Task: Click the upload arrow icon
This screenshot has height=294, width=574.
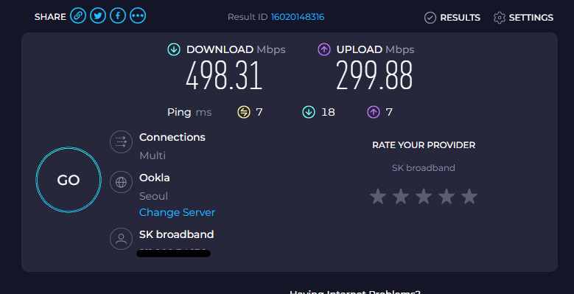Action: (x=324, y=49)
